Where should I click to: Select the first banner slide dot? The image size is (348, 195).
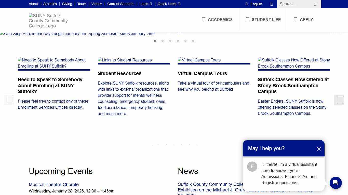click(x=155, y=41)
